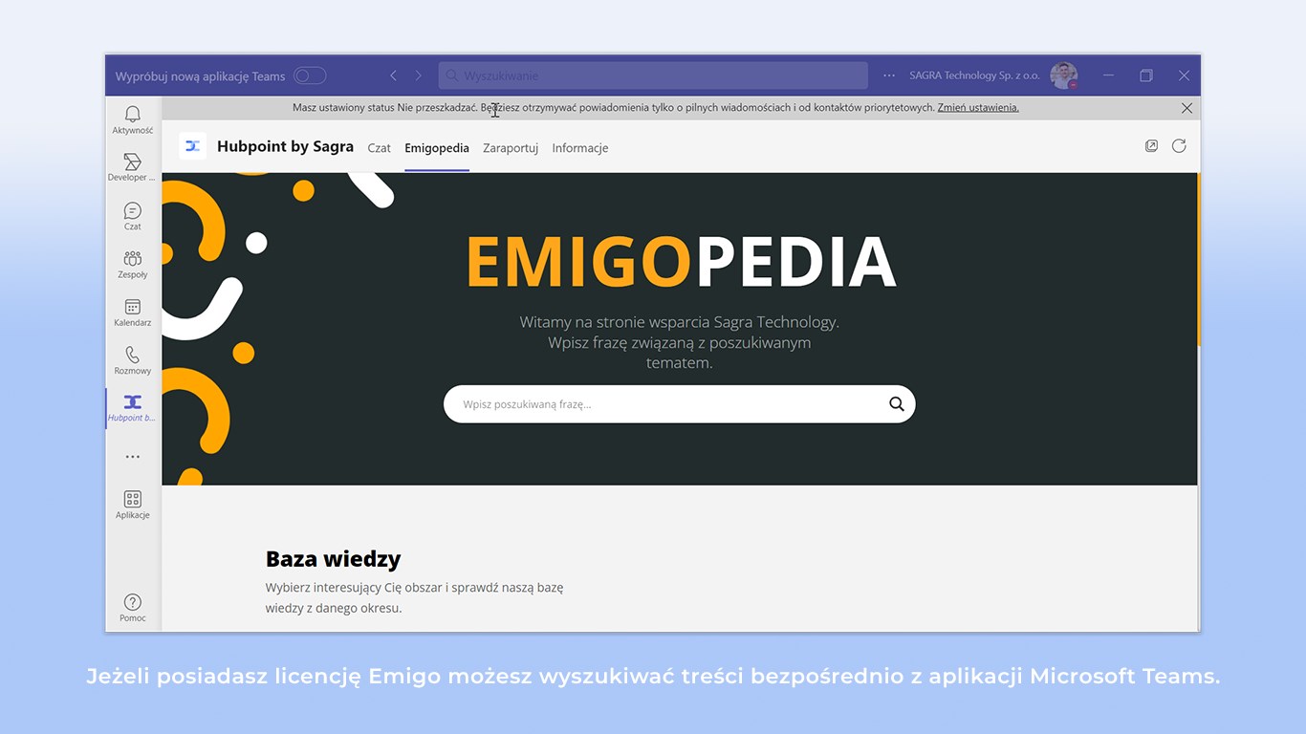
Task: Open the Aplikacje apps store
Action: click(133, 505)
